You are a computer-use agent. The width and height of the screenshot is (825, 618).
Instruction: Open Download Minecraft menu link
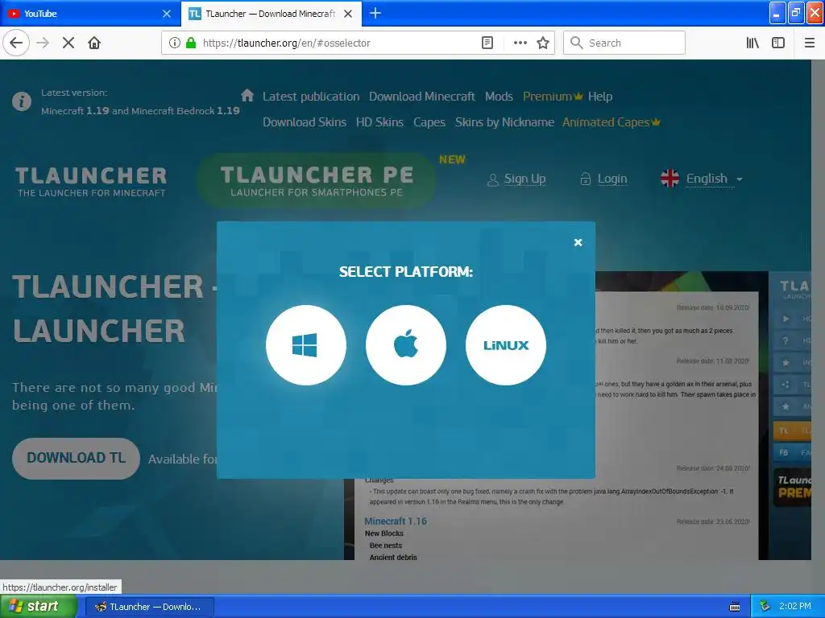[422, 97]
